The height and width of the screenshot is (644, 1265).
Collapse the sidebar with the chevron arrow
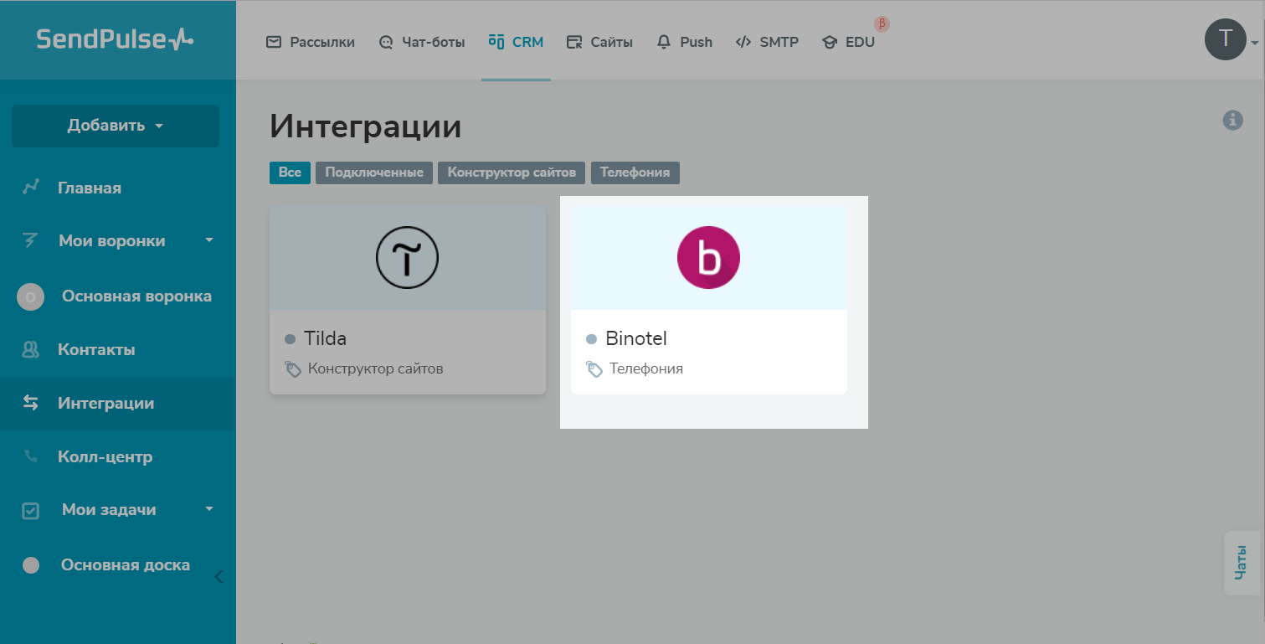pyautogui.click(x=219, y=576)
